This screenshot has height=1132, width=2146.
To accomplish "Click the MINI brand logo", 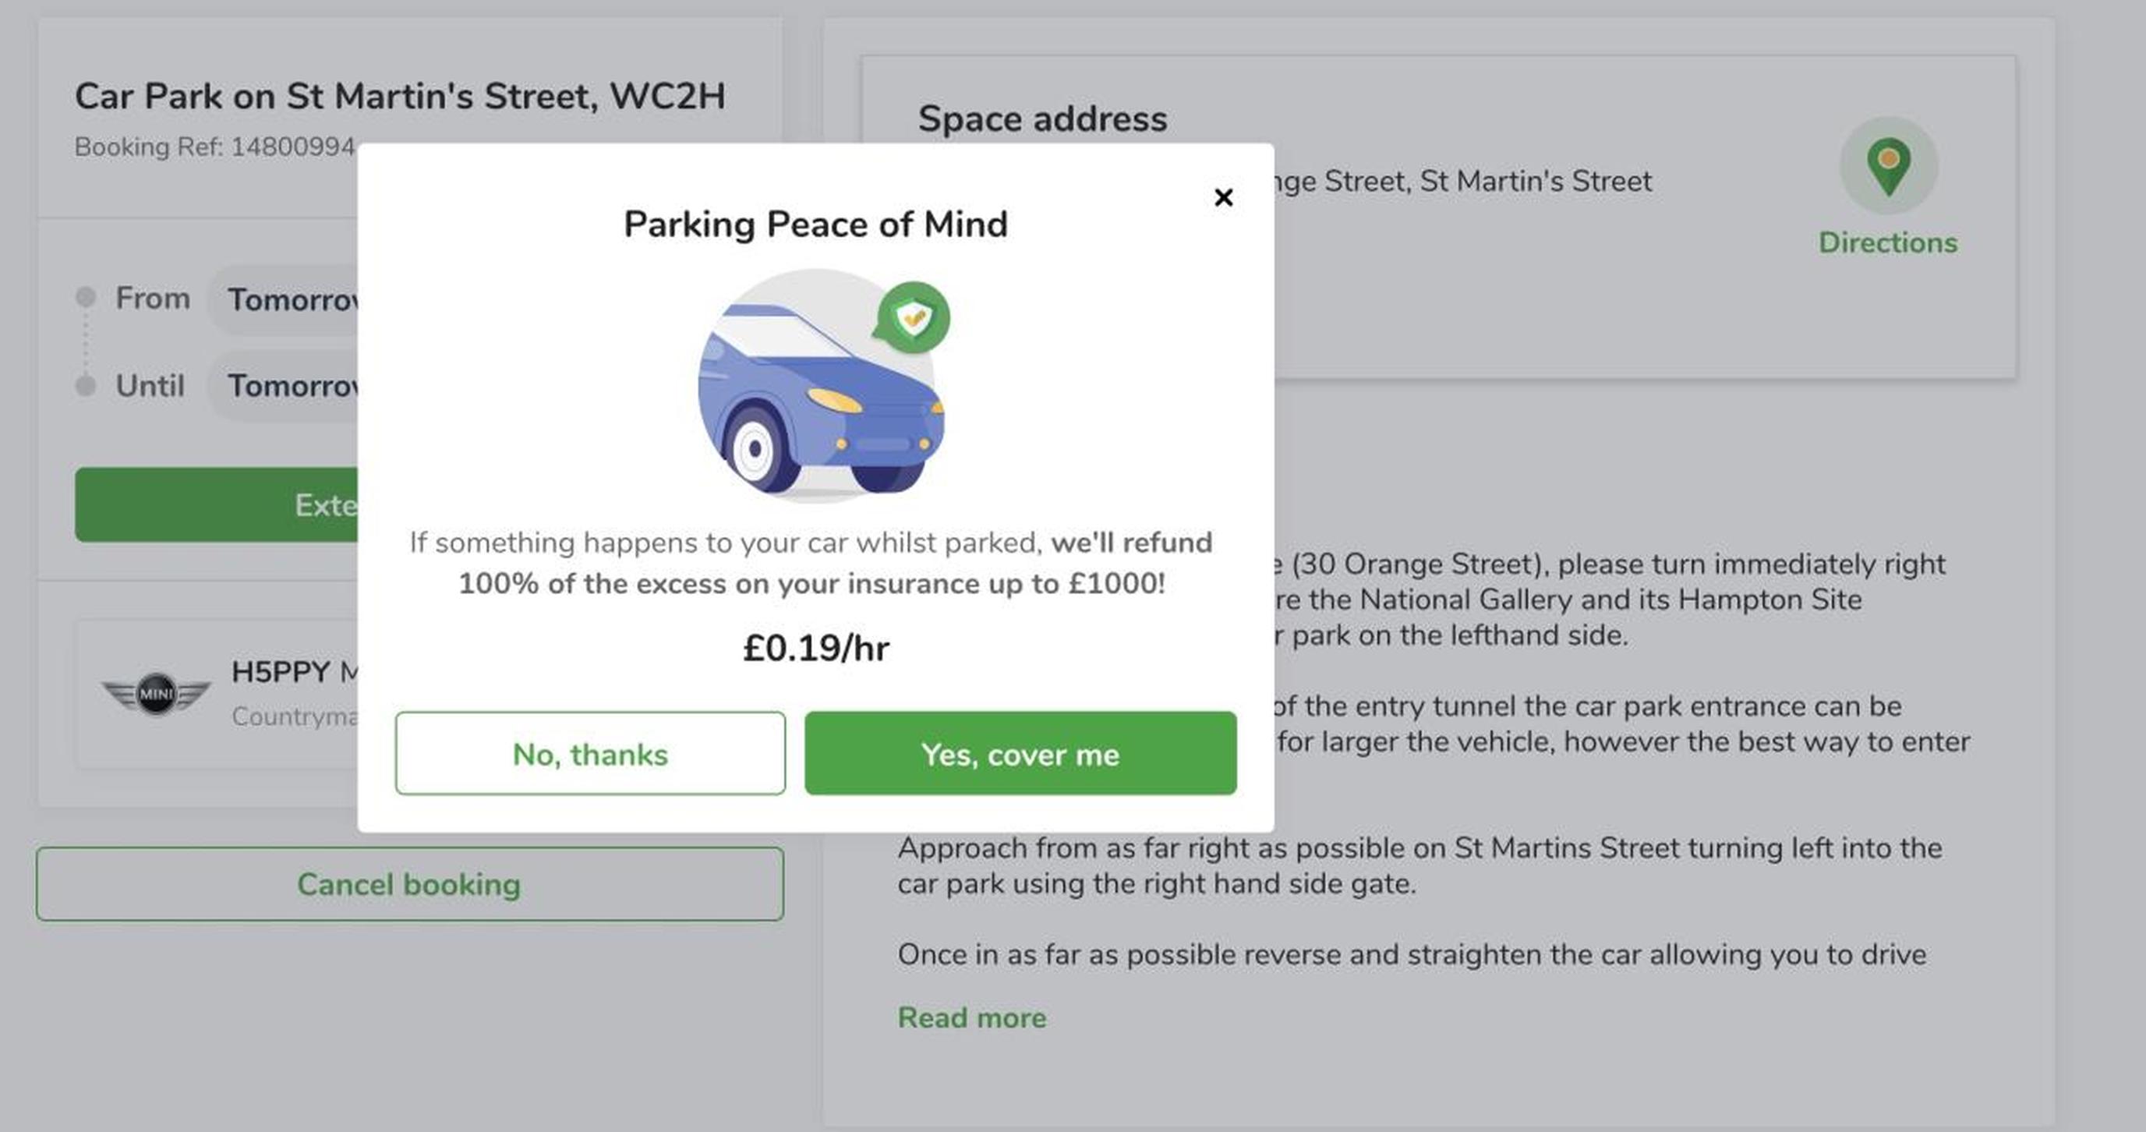I will [x=156, y=693].
